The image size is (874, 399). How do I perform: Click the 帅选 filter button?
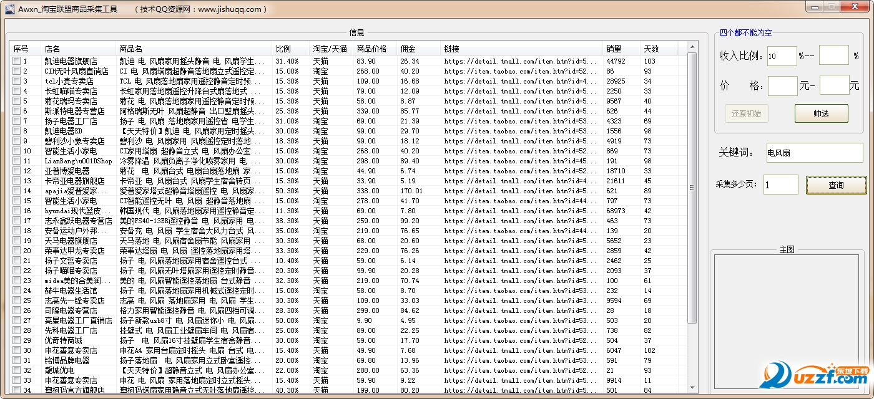[821, 113]
